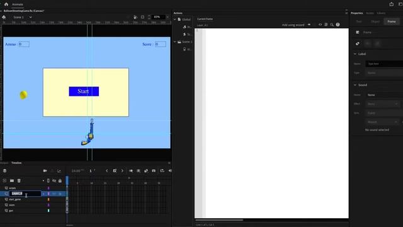The image size is (403, 227).
Task: Select the gun layer
Action: click(11, 211)
